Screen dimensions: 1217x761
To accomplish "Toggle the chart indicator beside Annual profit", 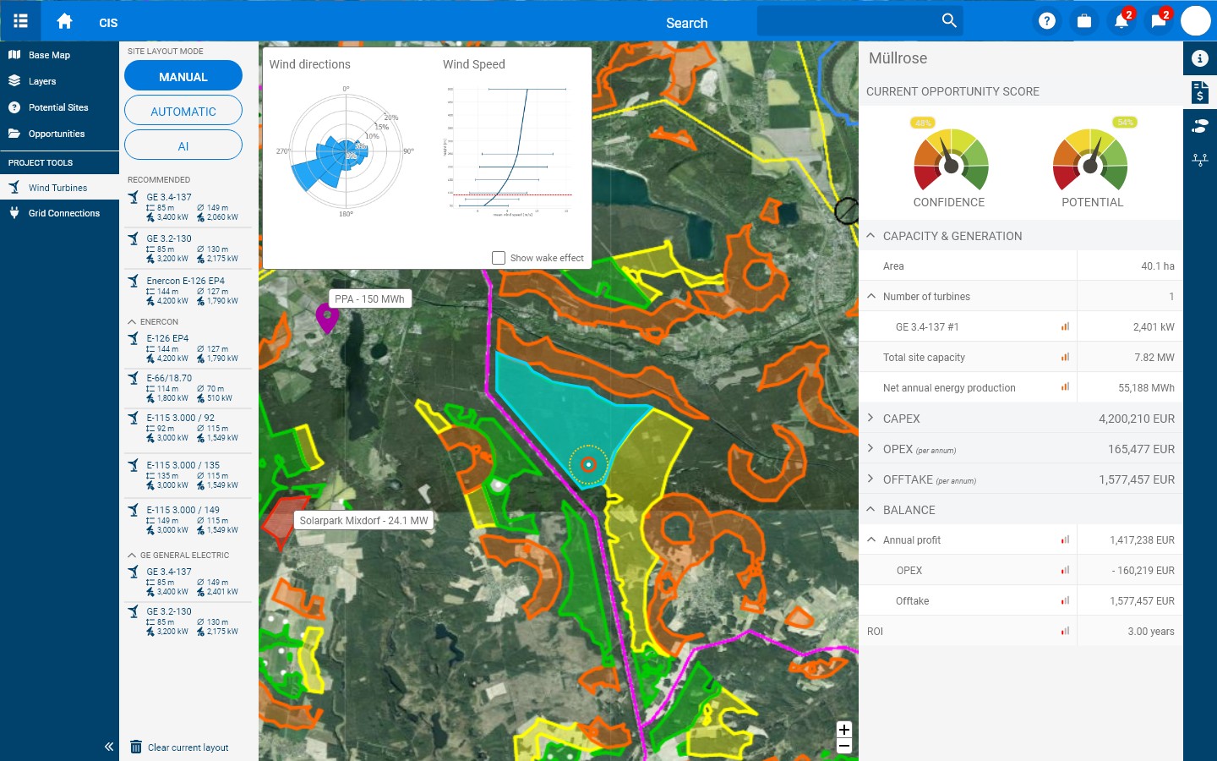I will (1064, 539).
